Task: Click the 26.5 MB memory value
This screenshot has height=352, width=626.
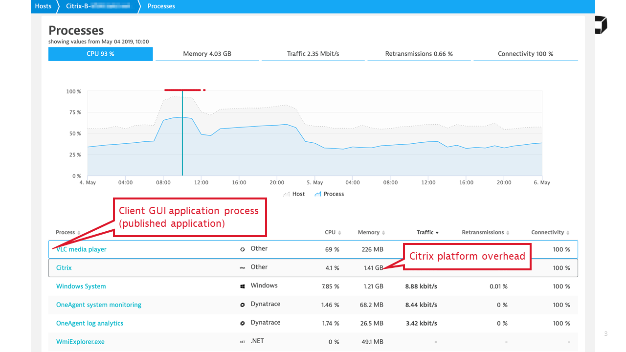Action: point(372,324)
